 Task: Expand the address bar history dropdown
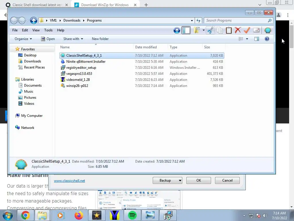tap(192, 20)
